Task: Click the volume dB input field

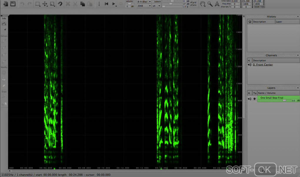Action: 128,6
